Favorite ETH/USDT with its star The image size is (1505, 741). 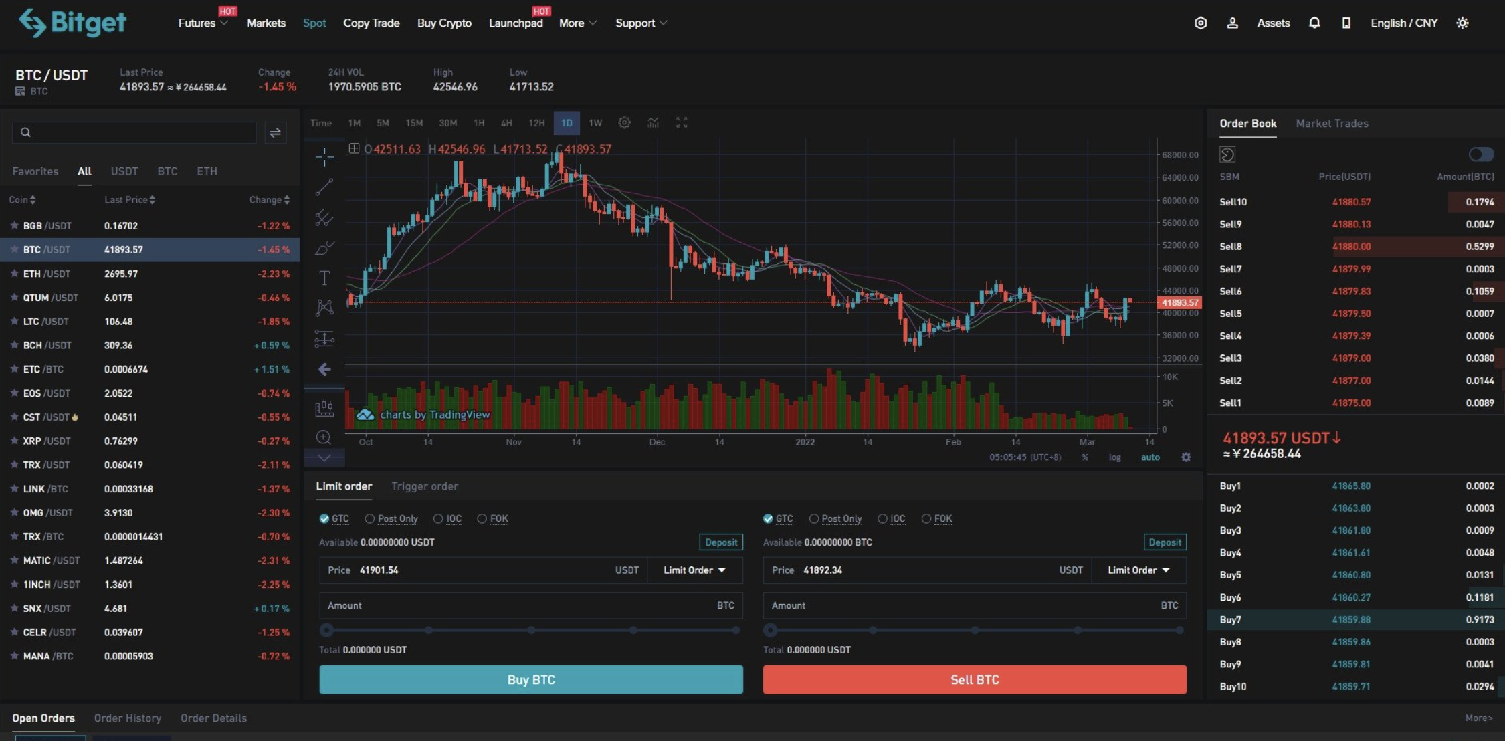14,273
